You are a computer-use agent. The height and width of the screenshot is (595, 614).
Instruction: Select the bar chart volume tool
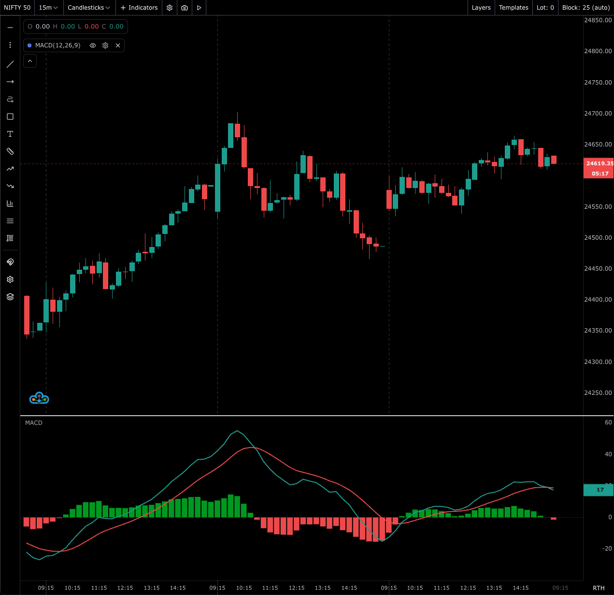[x=10, y=203]
